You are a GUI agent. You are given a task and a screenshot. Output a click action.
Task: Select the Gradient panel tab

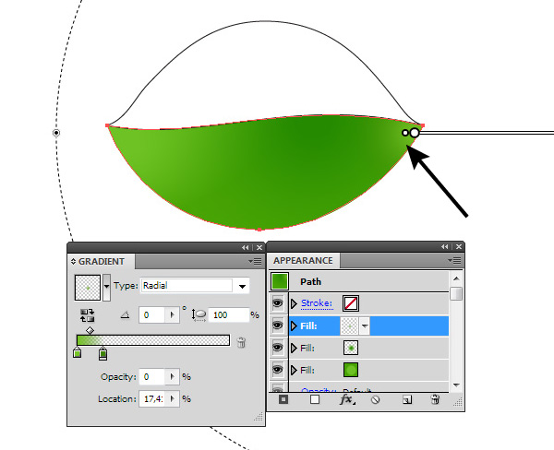tap(102, 262)
